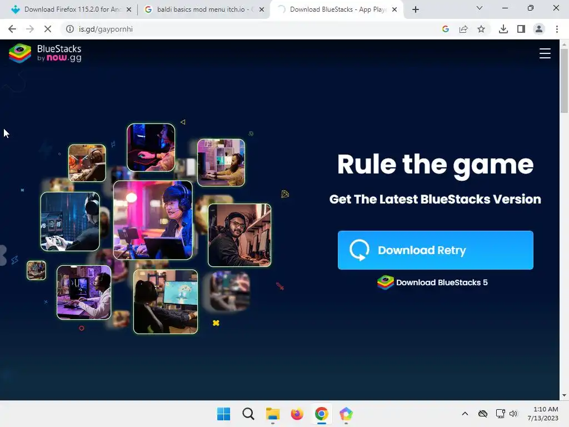Click the BlueStacks by now.gg logo
Viewport: 569px width, 427px height.
coord(45,53)
